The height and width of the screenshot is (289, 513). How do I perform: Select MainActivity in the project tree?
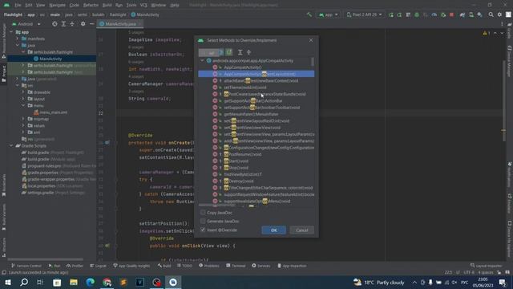50,59
